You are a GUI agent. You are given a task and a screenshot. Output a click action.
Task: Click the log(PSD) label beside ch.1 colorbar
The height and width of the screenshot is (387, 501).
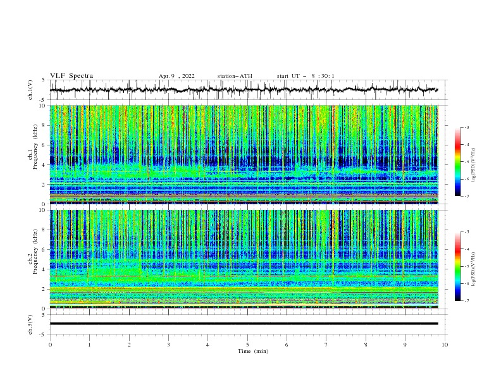click(x=474, y=165)
